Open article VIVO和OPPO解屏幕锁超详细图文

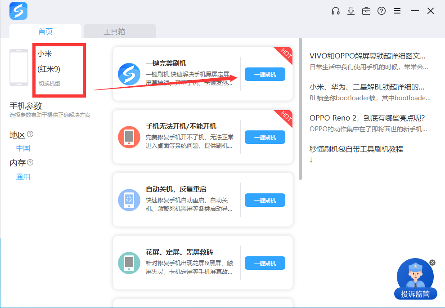(x=368, y=56)
